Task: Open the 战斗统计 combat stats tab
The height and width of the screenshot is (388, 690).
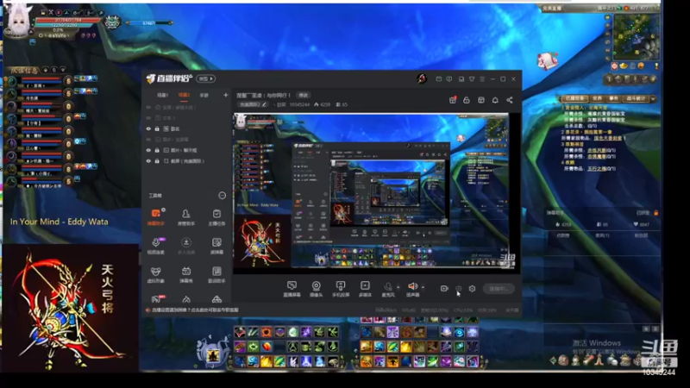Action: 637,98
